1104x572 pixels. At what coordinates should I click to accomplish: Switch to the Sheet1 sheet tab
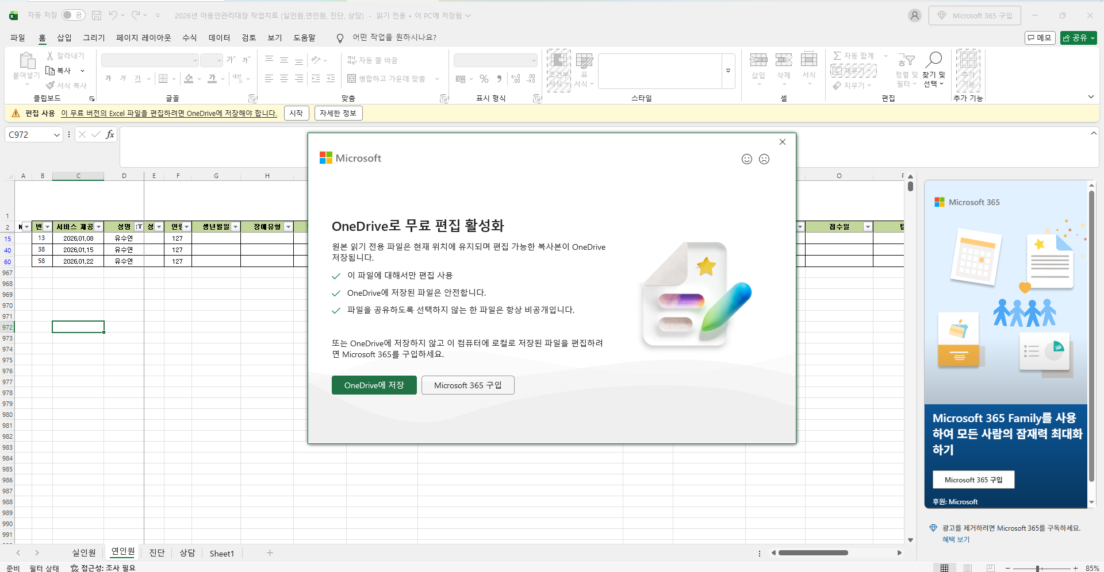222,554
